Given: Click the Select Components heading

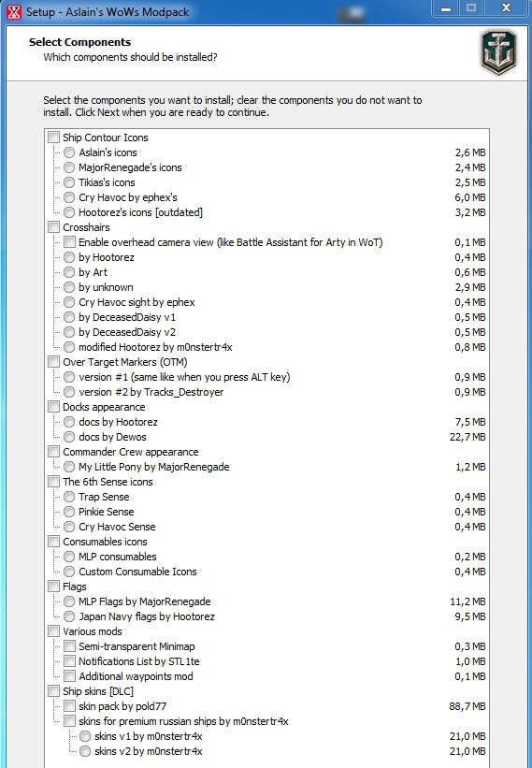Looking at the screenshot, I should click(79, 42).
